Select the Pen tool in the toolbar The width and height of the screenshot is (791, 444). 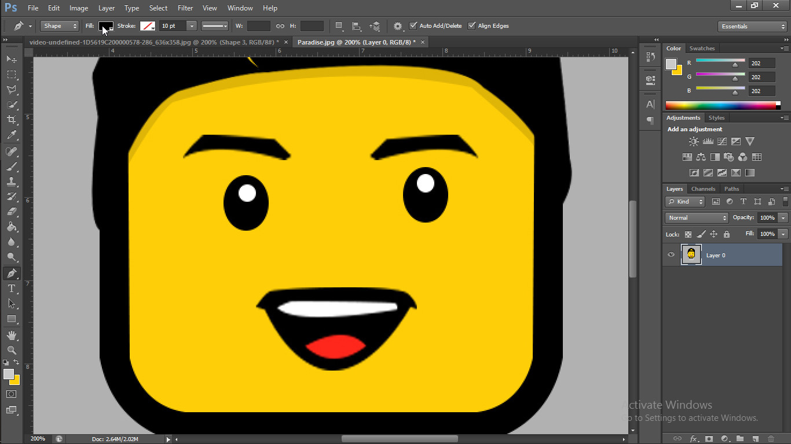[x=10, y=273]
